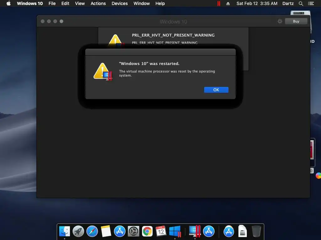Click the Dartz user name in menu bar
Image resolution: width=321 pixels, height=240 pixels.
tap(288, 3)
